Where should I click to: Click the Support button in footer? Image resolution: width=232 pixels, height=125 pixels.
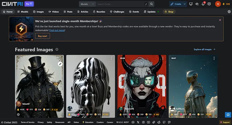pyautogui.click(x=225, y=122)
